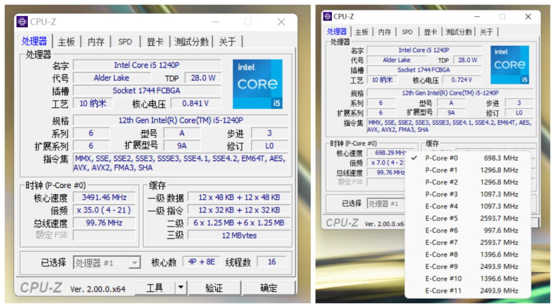Image resolution: width=555 pixels, height=308 pixels.
Task: Select E-Core #7 from core menu
Action: [x=467, y=242]
